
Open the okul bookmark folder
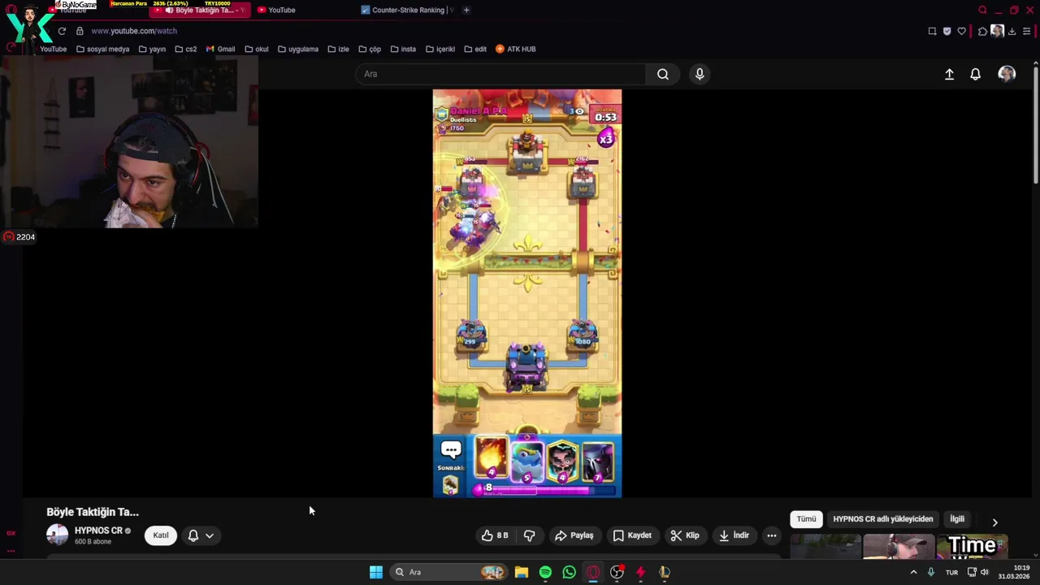coord(256,49)
